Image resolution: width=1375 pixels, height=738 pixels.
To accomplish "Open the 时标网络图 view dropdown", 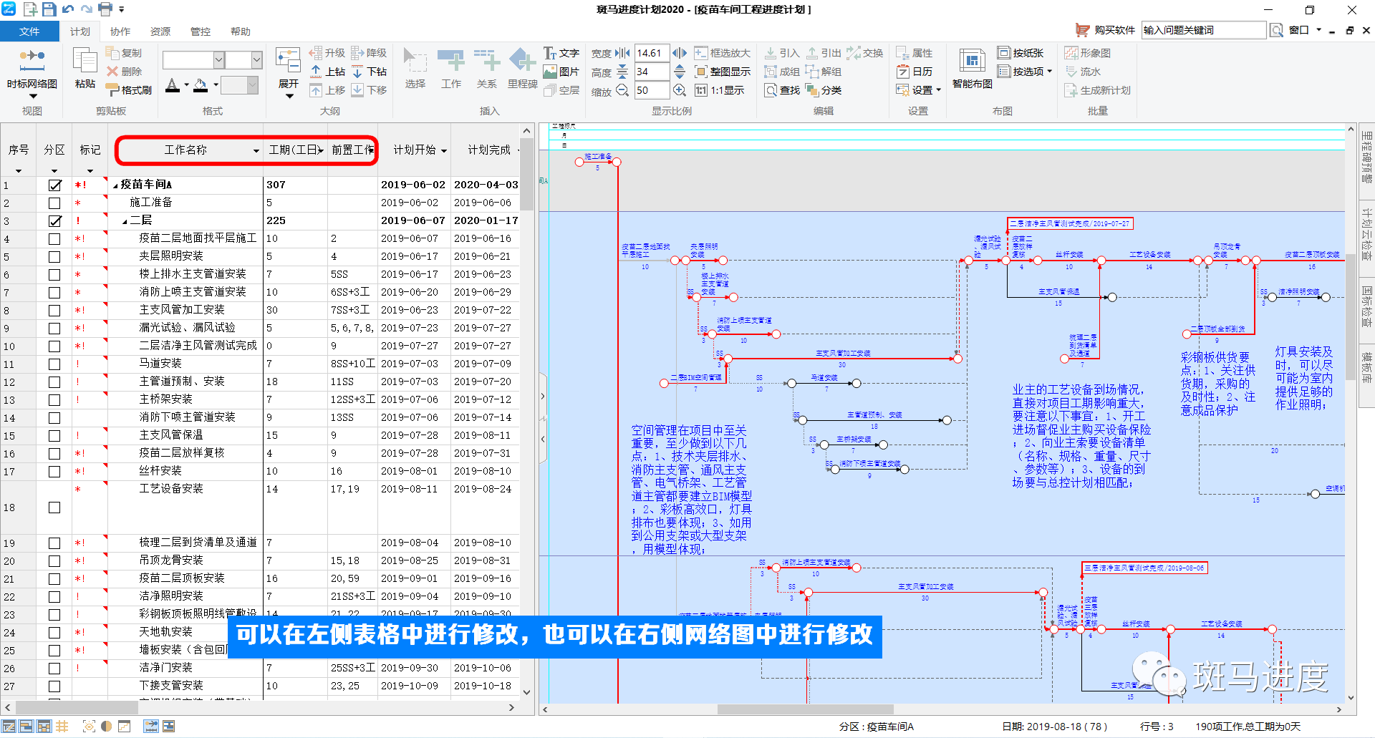I will point(32,96).
